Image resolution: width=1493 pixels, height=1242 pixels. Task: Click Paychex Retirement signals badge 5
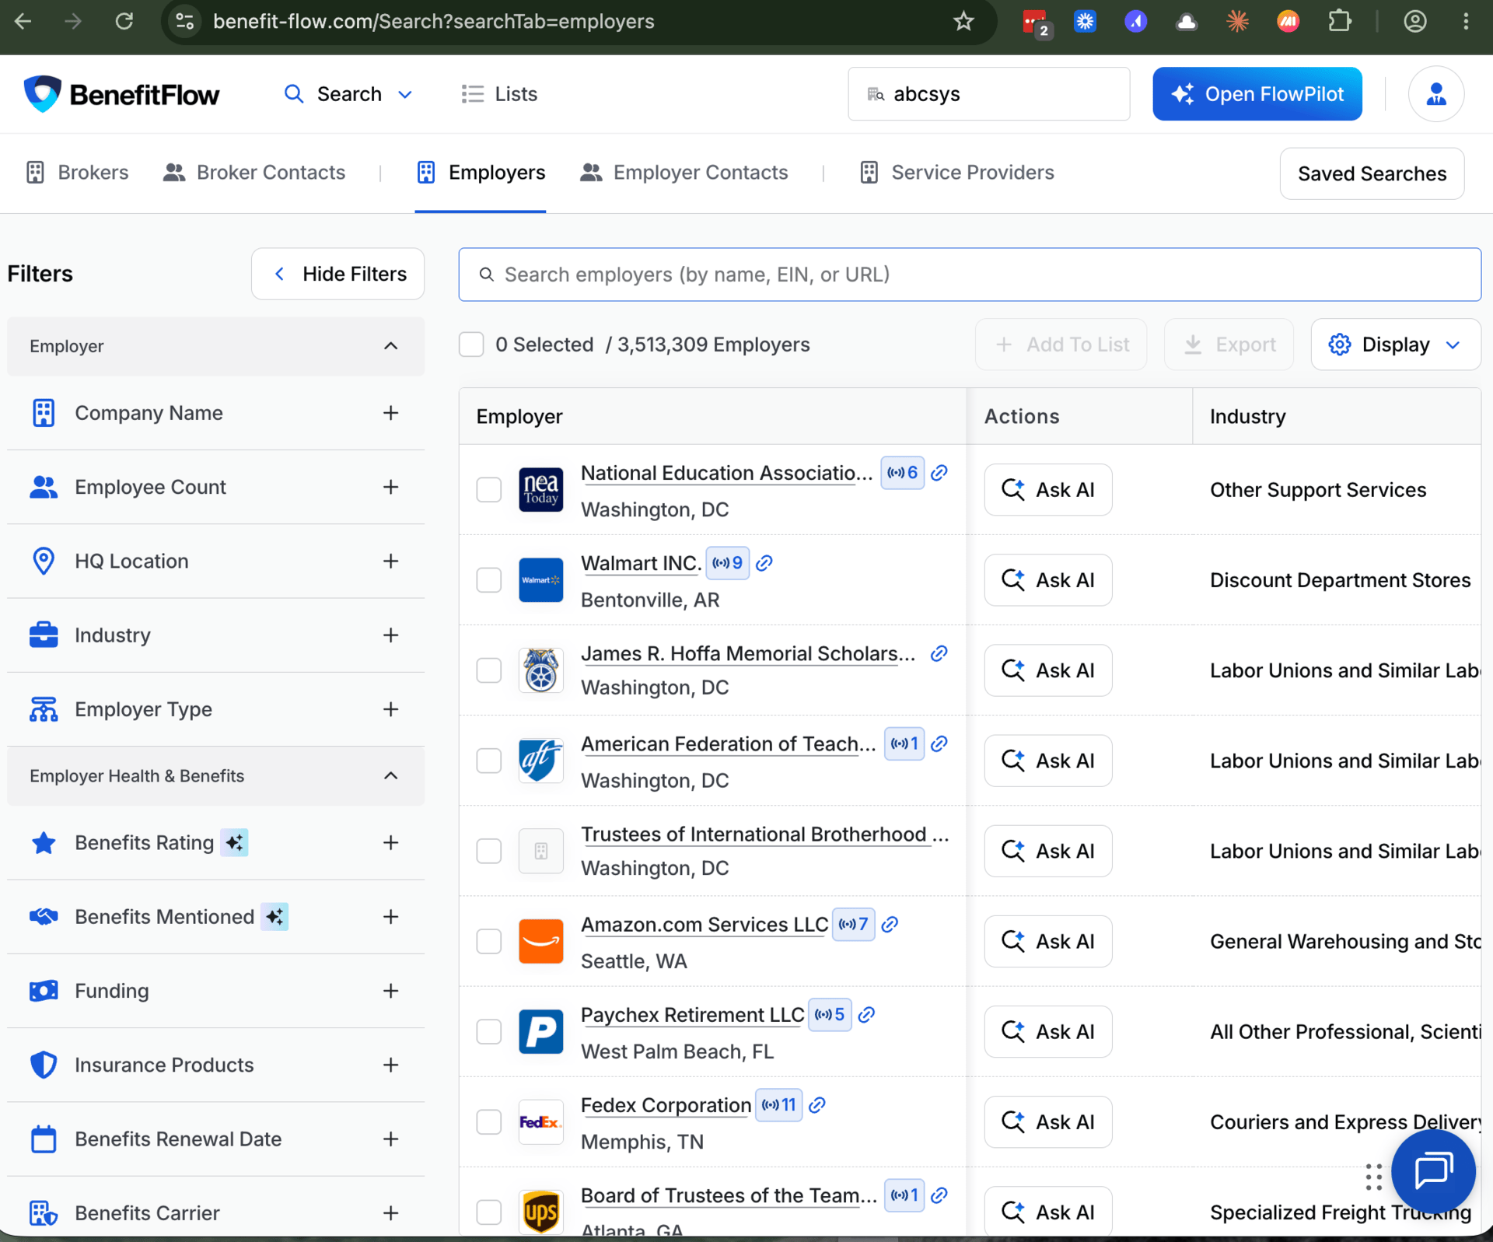tap(830, 1014)
